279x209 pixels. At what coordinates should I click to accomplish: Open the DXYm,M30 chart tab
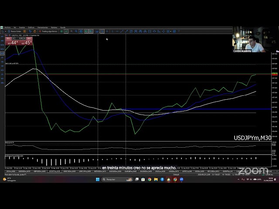[10, 172]
